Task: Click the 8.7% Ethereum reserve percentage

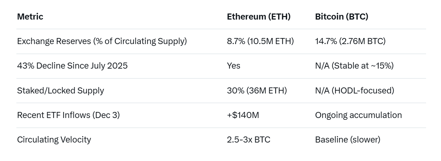Action: (x=236, y=41)
